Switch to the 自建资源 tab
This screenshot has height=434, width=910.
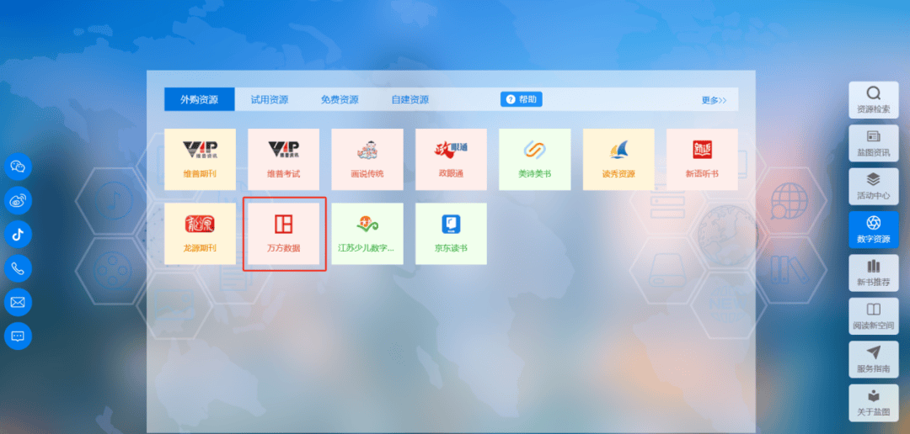tap(409, 99)
